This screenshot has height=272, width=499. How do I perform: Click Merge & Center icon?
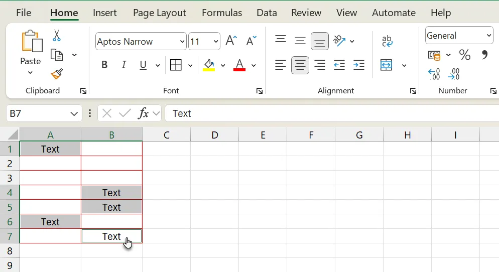[x=386, y=65]
